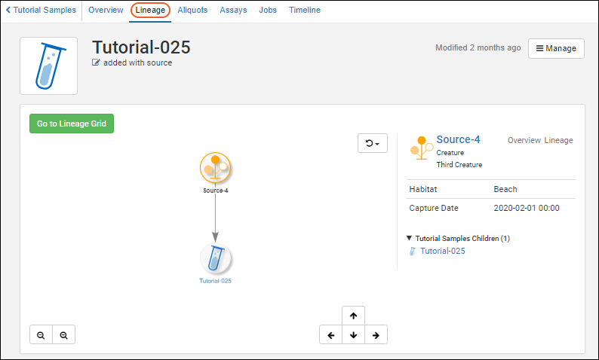The width and height of the screenshot is (599, 360).
Task: Pan the graph down with arrow button
Action: (353, 335)
